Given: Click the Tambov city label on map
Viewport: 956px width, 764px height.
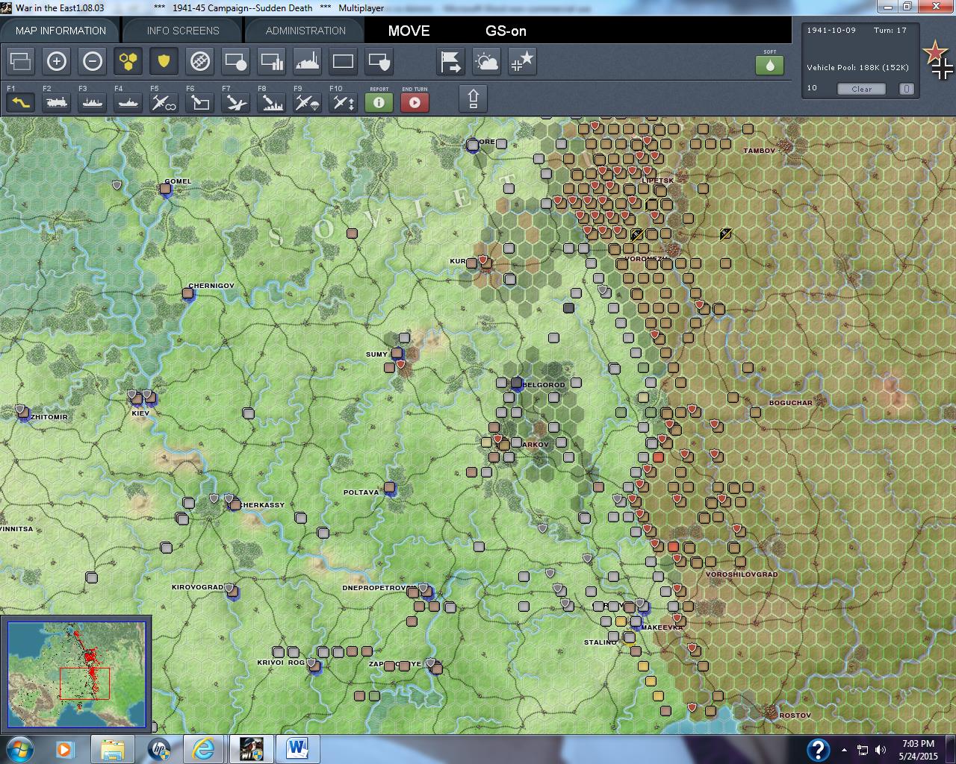Looking at the screenshot, I should pyautogui.click(x=759, y=151).
